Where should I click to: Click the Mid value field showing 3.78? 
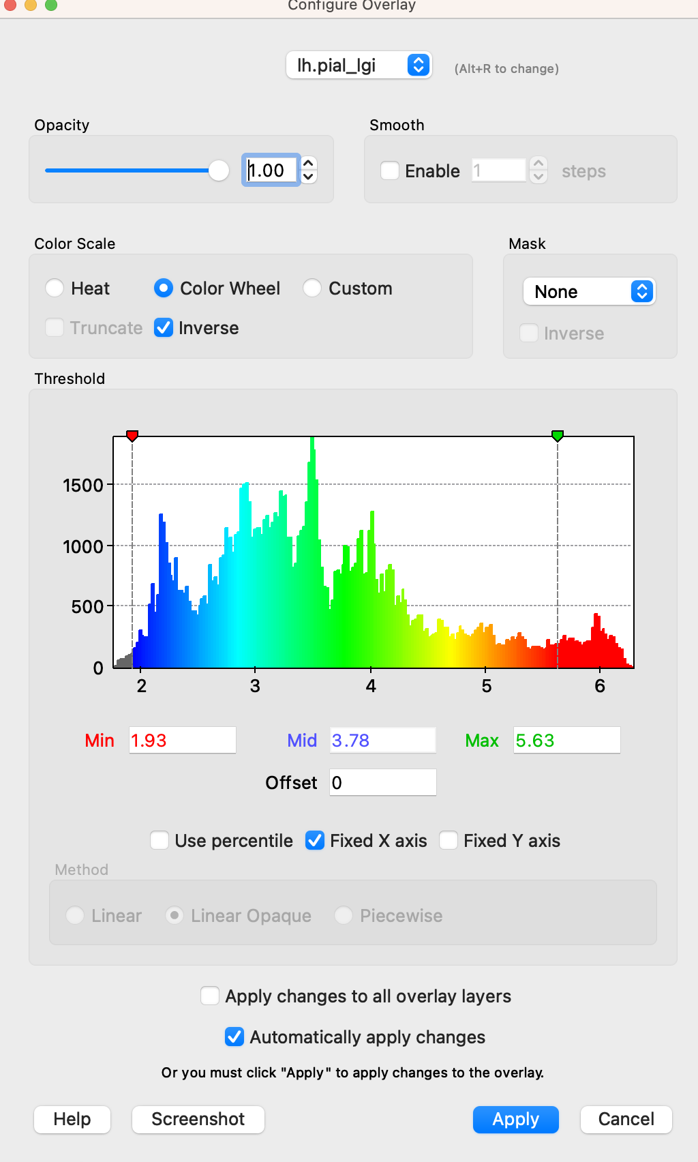(383, 741)
